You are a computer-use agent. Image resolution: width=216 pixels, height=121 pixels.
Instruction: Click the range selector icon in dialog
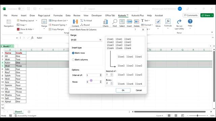click(x=100, y=40)
